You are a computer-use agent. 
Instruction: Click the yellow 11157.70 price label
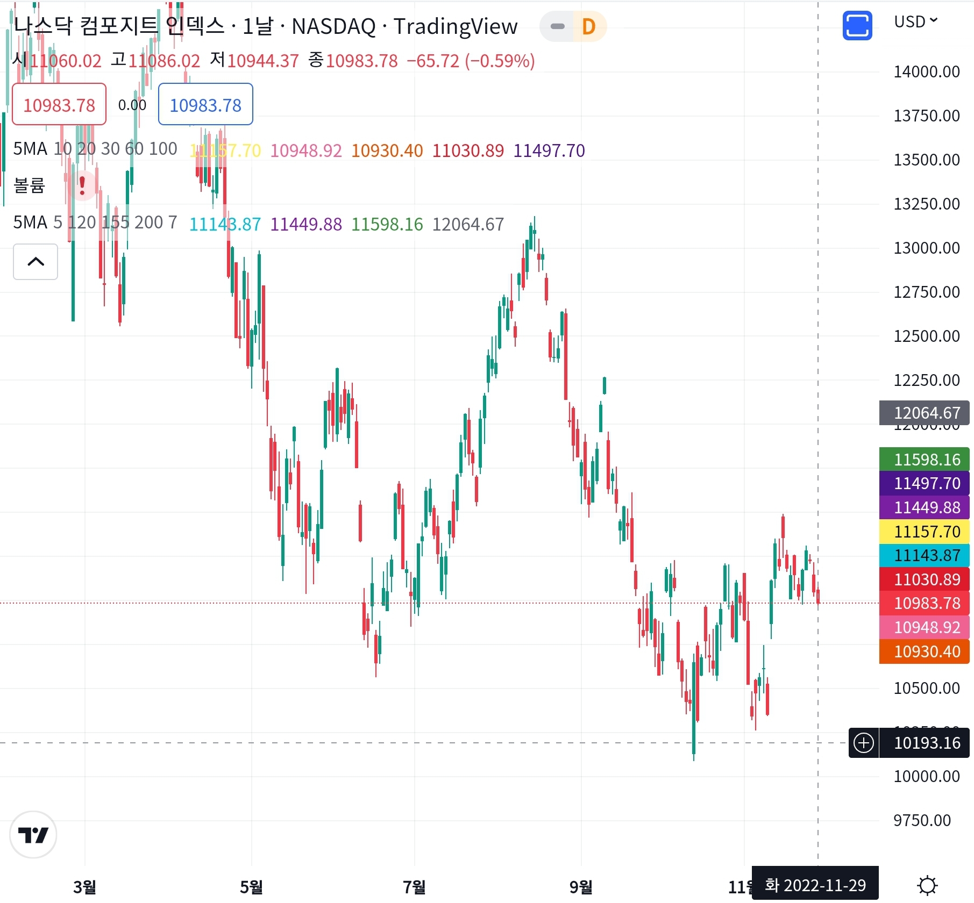click(x=924, y=532)
